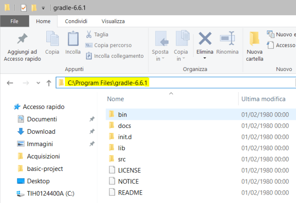Click the Properties checkmark icon in title bar
The width and height of the screenshot is (296, 203).
tap(24, 8)
